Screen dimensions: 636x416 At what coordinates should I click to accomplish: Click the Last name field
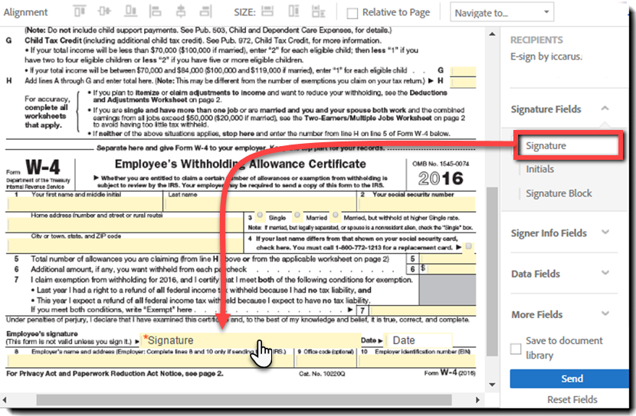pyautogui.click(x=260, y=203)
